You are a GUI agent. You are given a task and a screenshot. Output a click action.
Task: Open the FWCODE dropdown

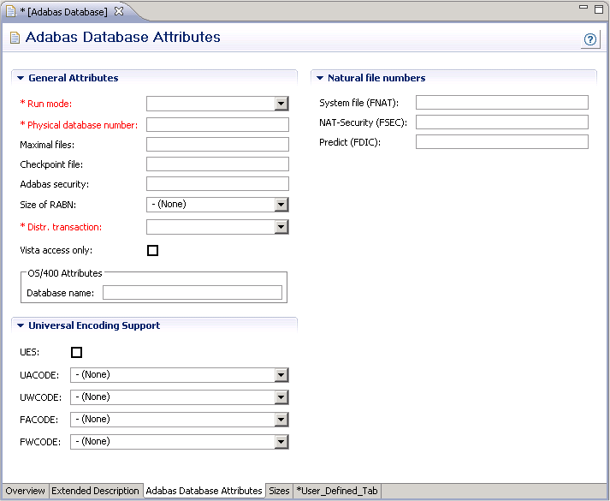click(x=281, y=442)
